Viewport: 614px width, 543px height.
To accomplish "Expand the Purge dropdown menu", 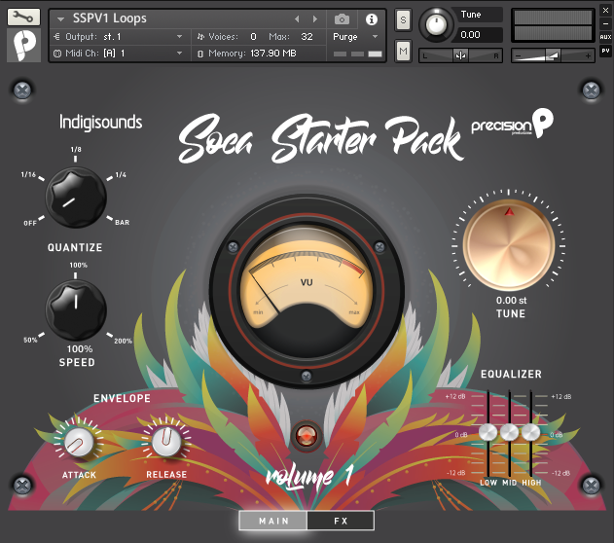I will click(356, 36).
